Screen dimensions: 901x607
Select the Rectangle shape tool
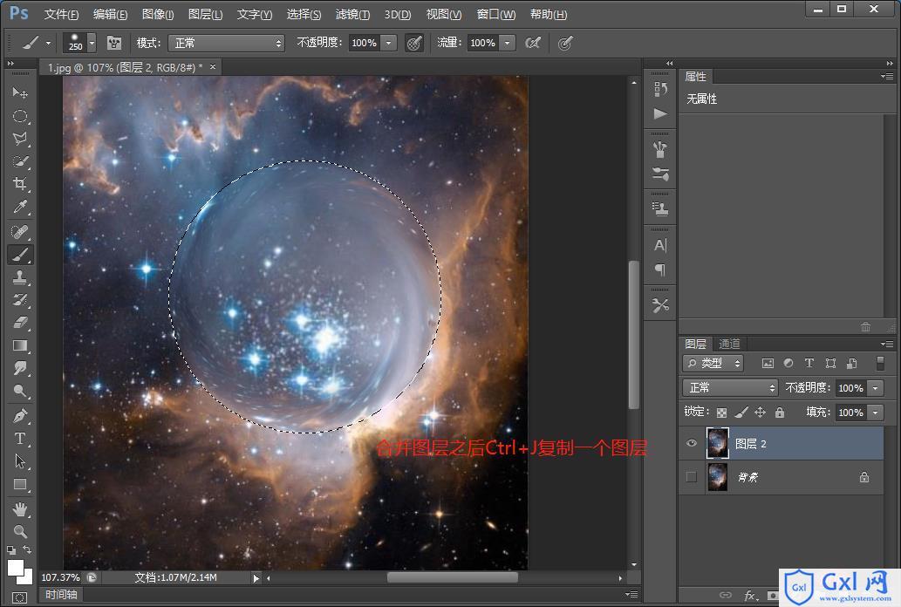tap(20, 484)
